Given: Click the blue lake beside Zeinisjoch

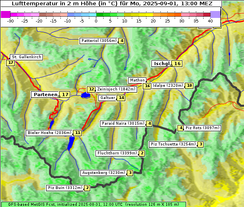Looking at the screenshot, I should coord(86,95).
